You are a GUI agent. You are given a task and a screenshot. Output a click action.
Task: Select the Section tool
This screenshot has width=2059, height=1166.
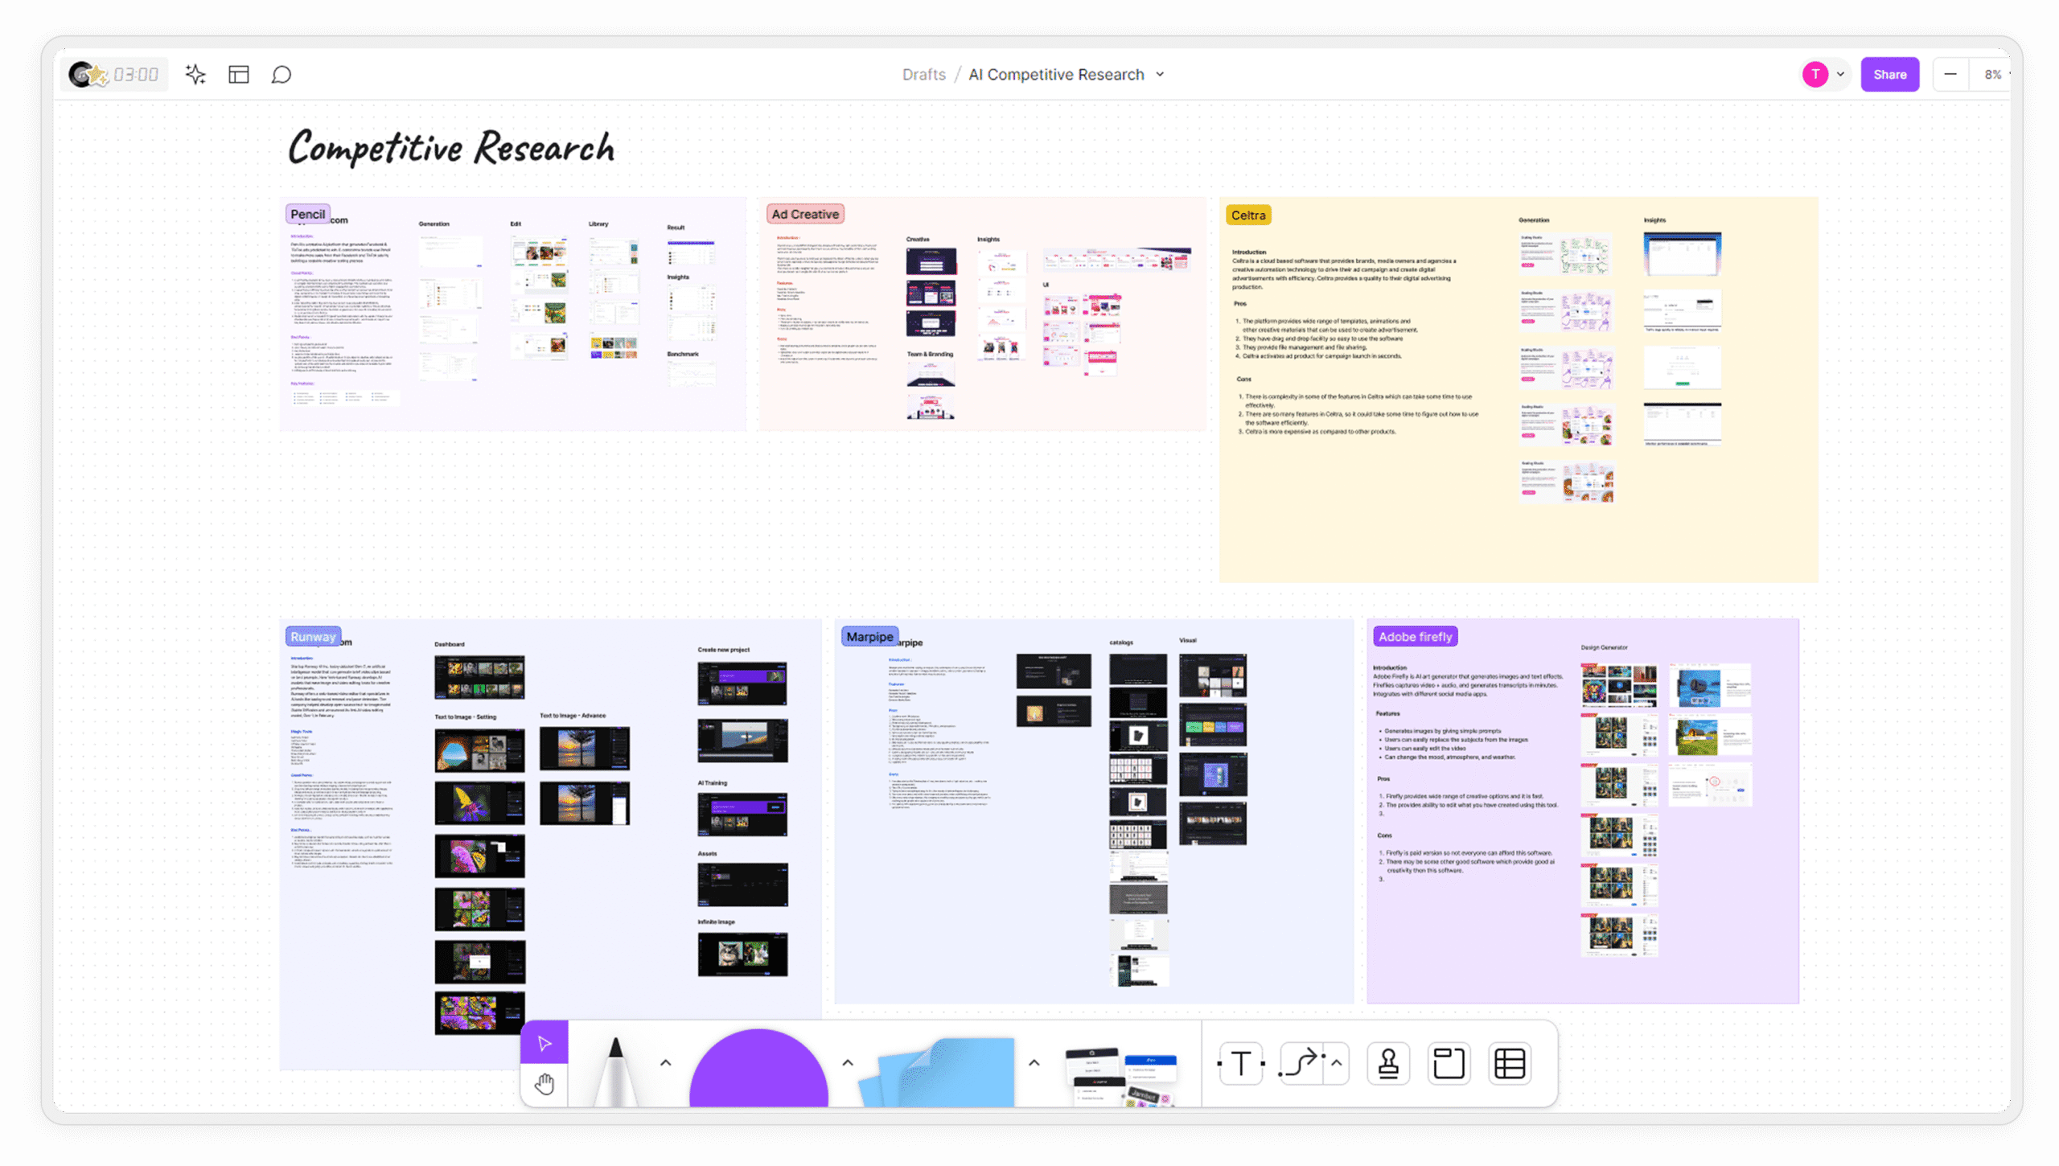click(1449, 1063)
